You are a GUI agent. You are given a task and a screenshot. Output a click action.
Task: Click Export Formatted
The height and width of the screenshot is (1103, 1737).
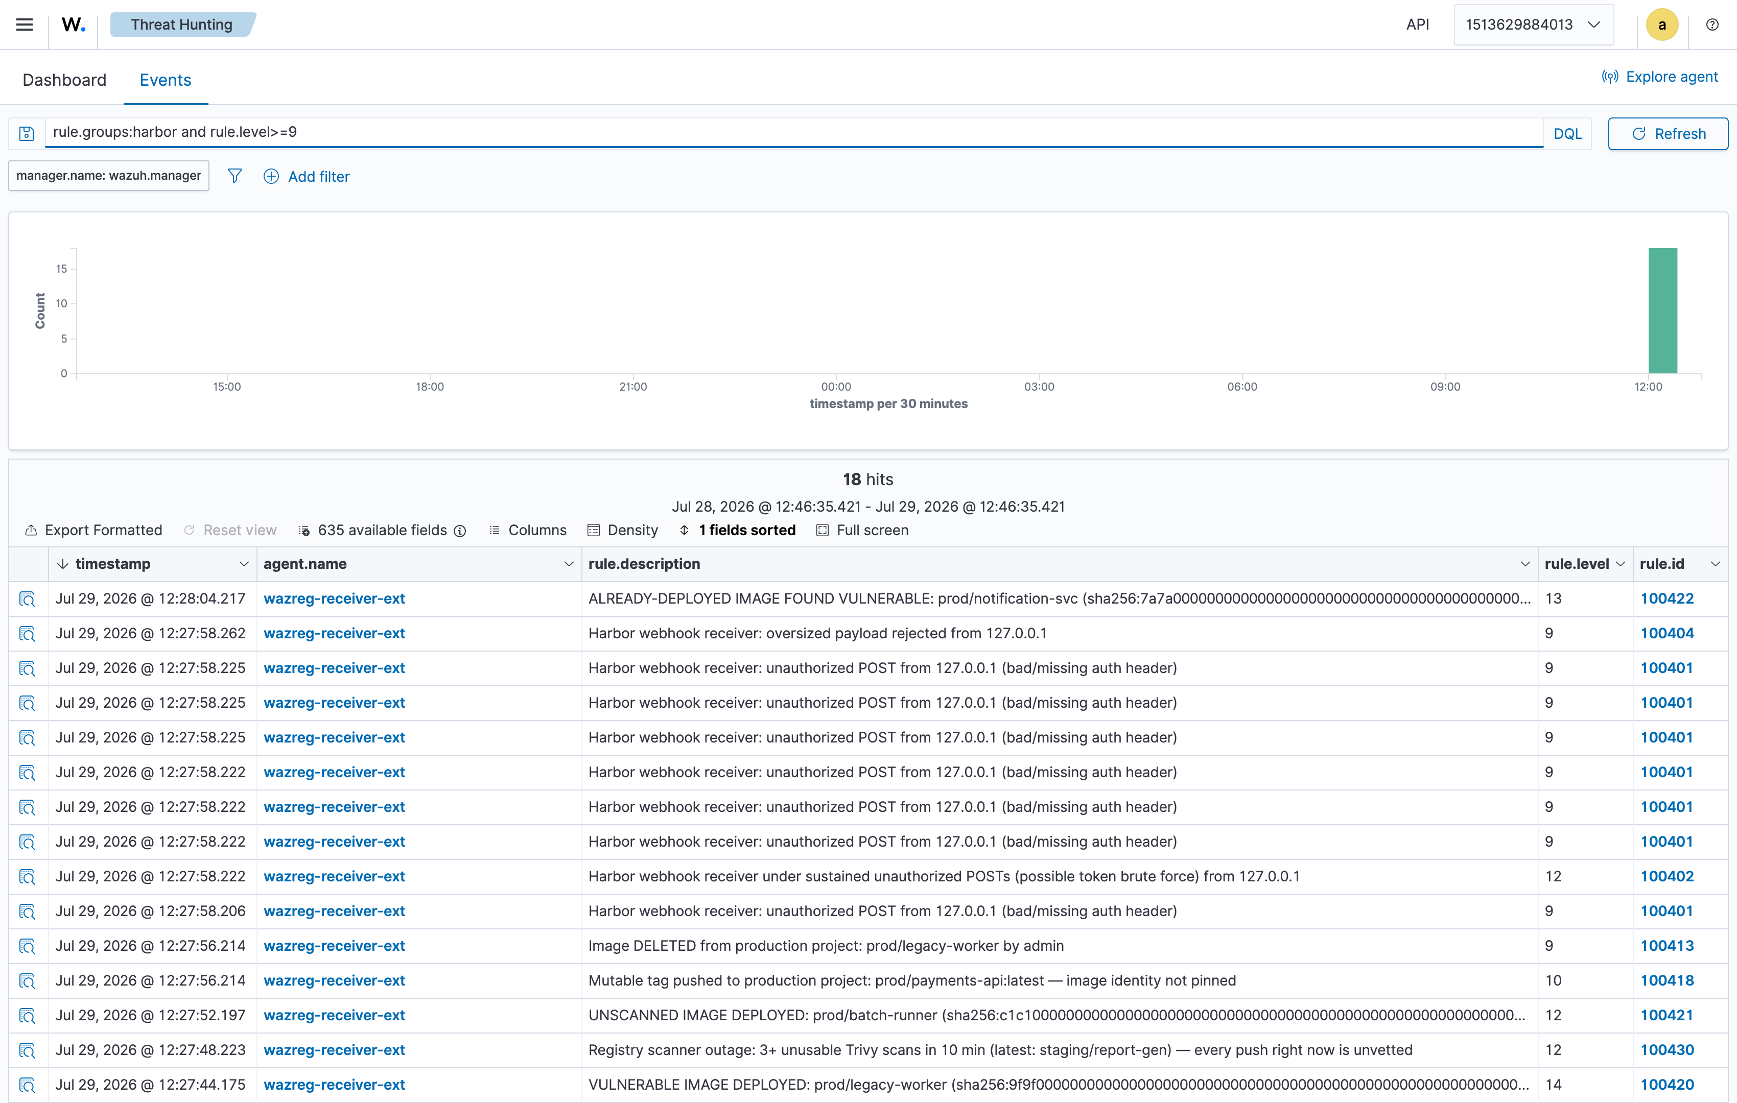click(x=93, y=530)
